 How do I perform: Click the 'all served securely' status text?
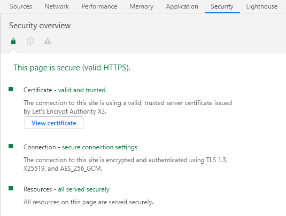(83, 189)
